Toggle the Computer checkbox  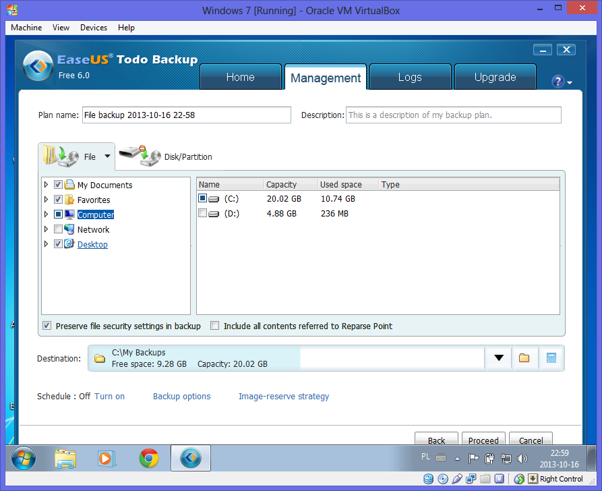click(x=58, y=214)
